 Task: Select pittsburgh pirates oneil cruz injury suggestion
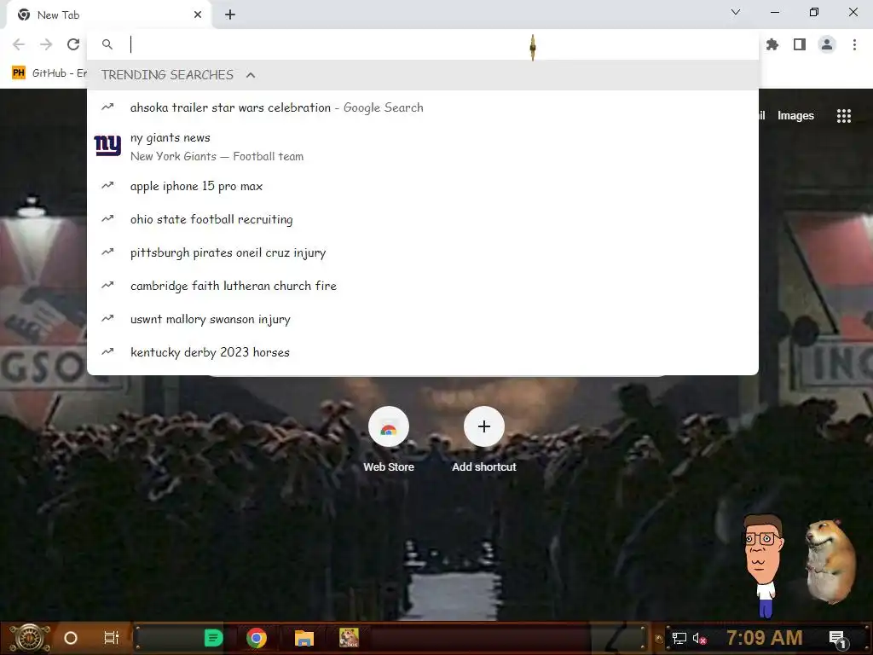pos(423,252)
